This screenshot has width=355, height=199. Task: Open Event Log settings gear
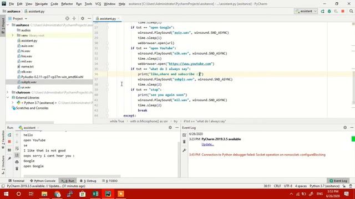345,128
